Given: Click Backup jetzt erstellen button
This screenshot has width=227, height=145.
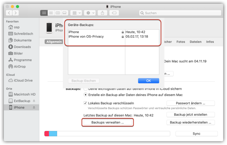Looking at the screenshot, I should click(190, 114).
